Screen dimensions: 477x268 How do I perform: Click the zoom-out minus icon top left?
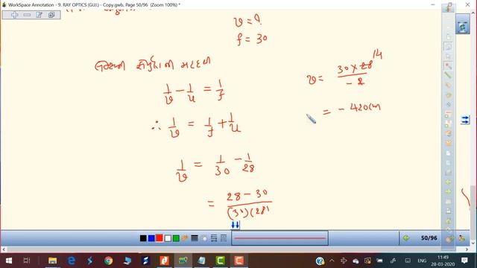(x=27, y=15)
